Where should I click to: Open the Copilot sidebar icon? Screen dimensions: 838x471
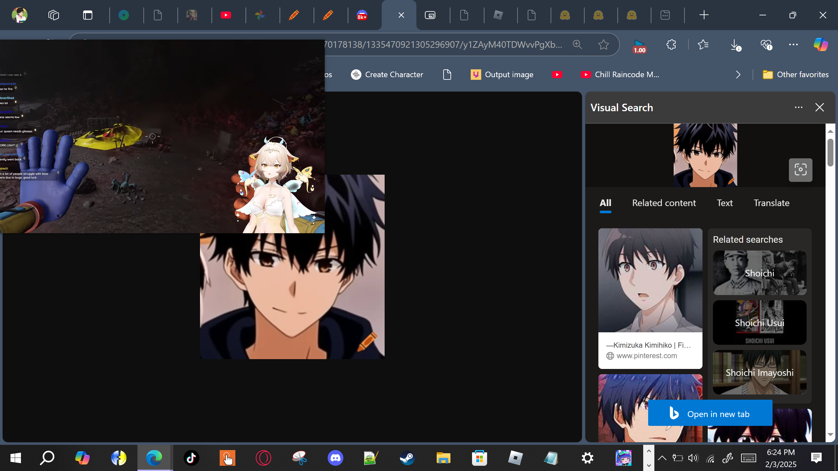click(821, 44)
